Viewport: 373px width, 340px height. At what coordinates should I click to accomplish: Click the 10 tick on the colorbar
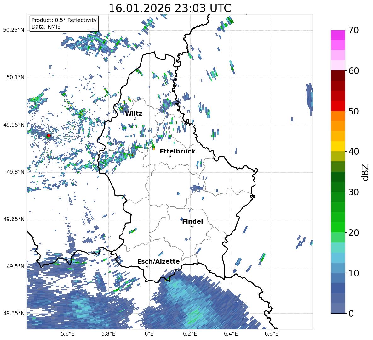tap(353, 273)
